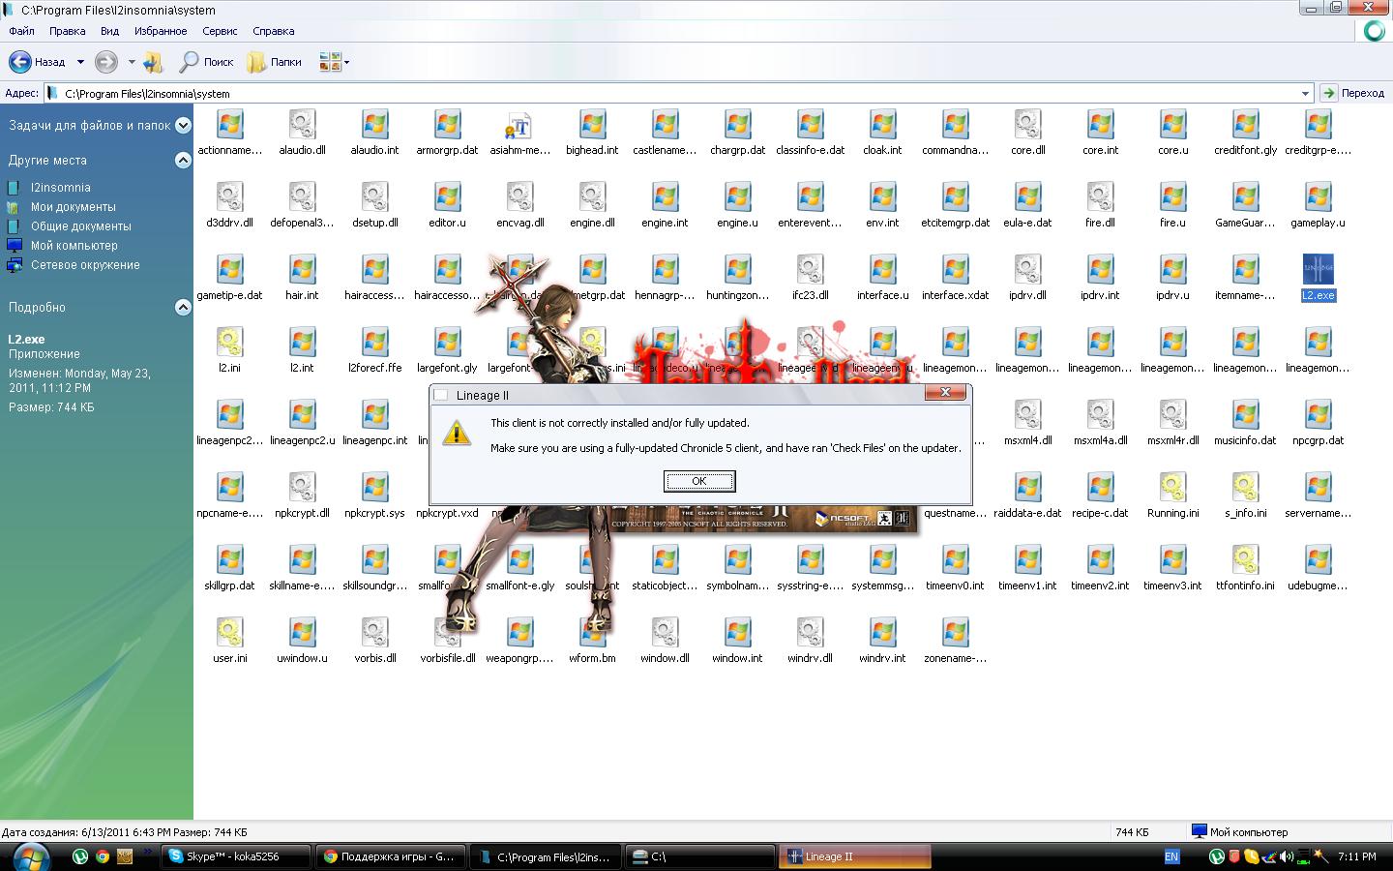Click OK in the Lineage II dialog
The image size is (1393, 871).
[699, 481]
